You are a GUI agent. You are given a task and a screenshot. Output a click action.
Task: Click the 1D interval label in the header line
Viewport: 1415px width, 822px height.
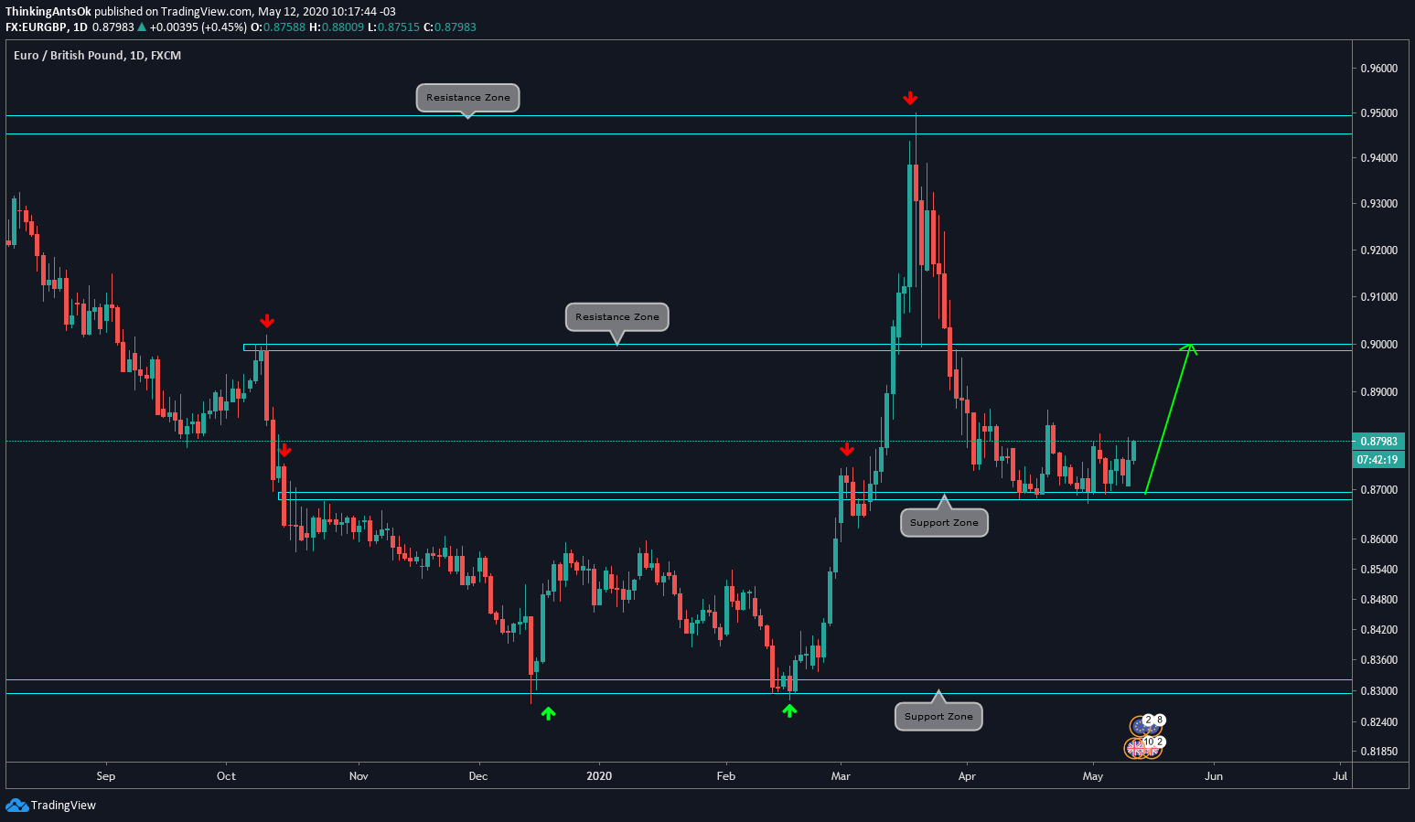click(80, 27)
